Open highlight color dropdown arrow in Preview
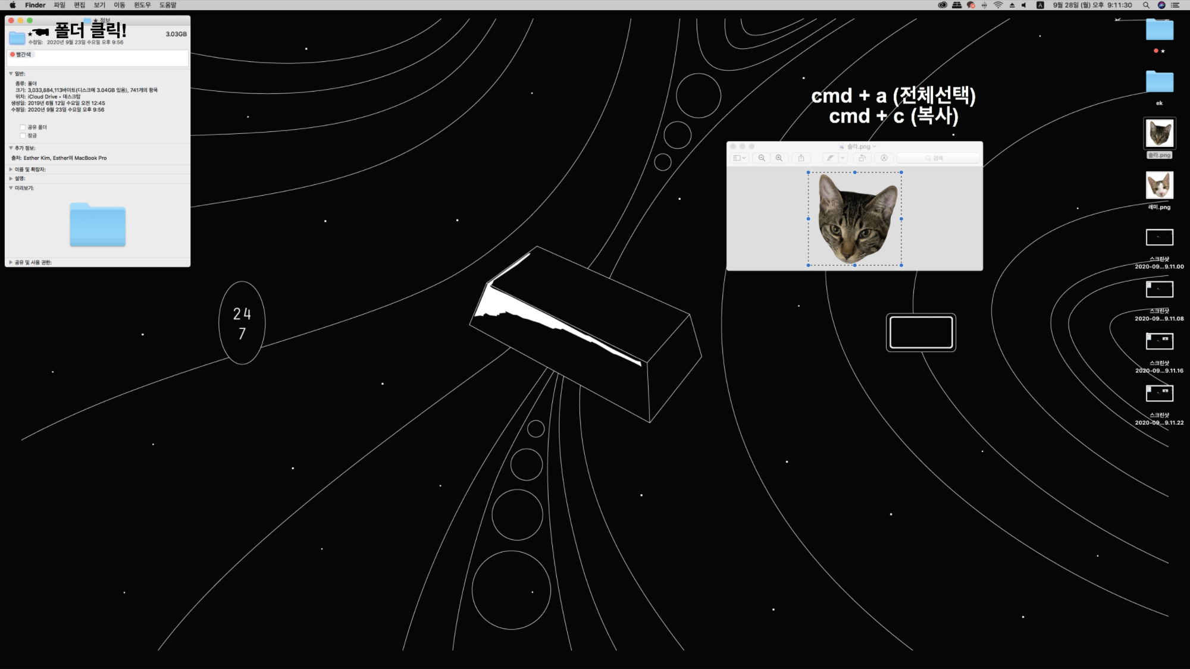This screenshot has height=669, width=1190. (843, 158)
